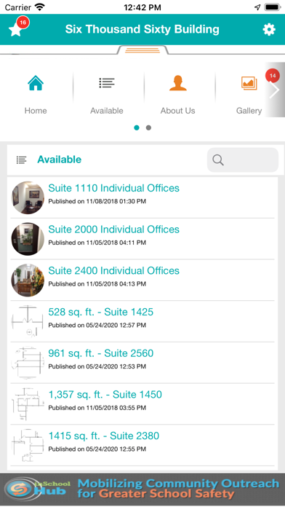This screenshot has width=285, height=507.
Task: Click the search field in Available section
Action: pos(242,160)
